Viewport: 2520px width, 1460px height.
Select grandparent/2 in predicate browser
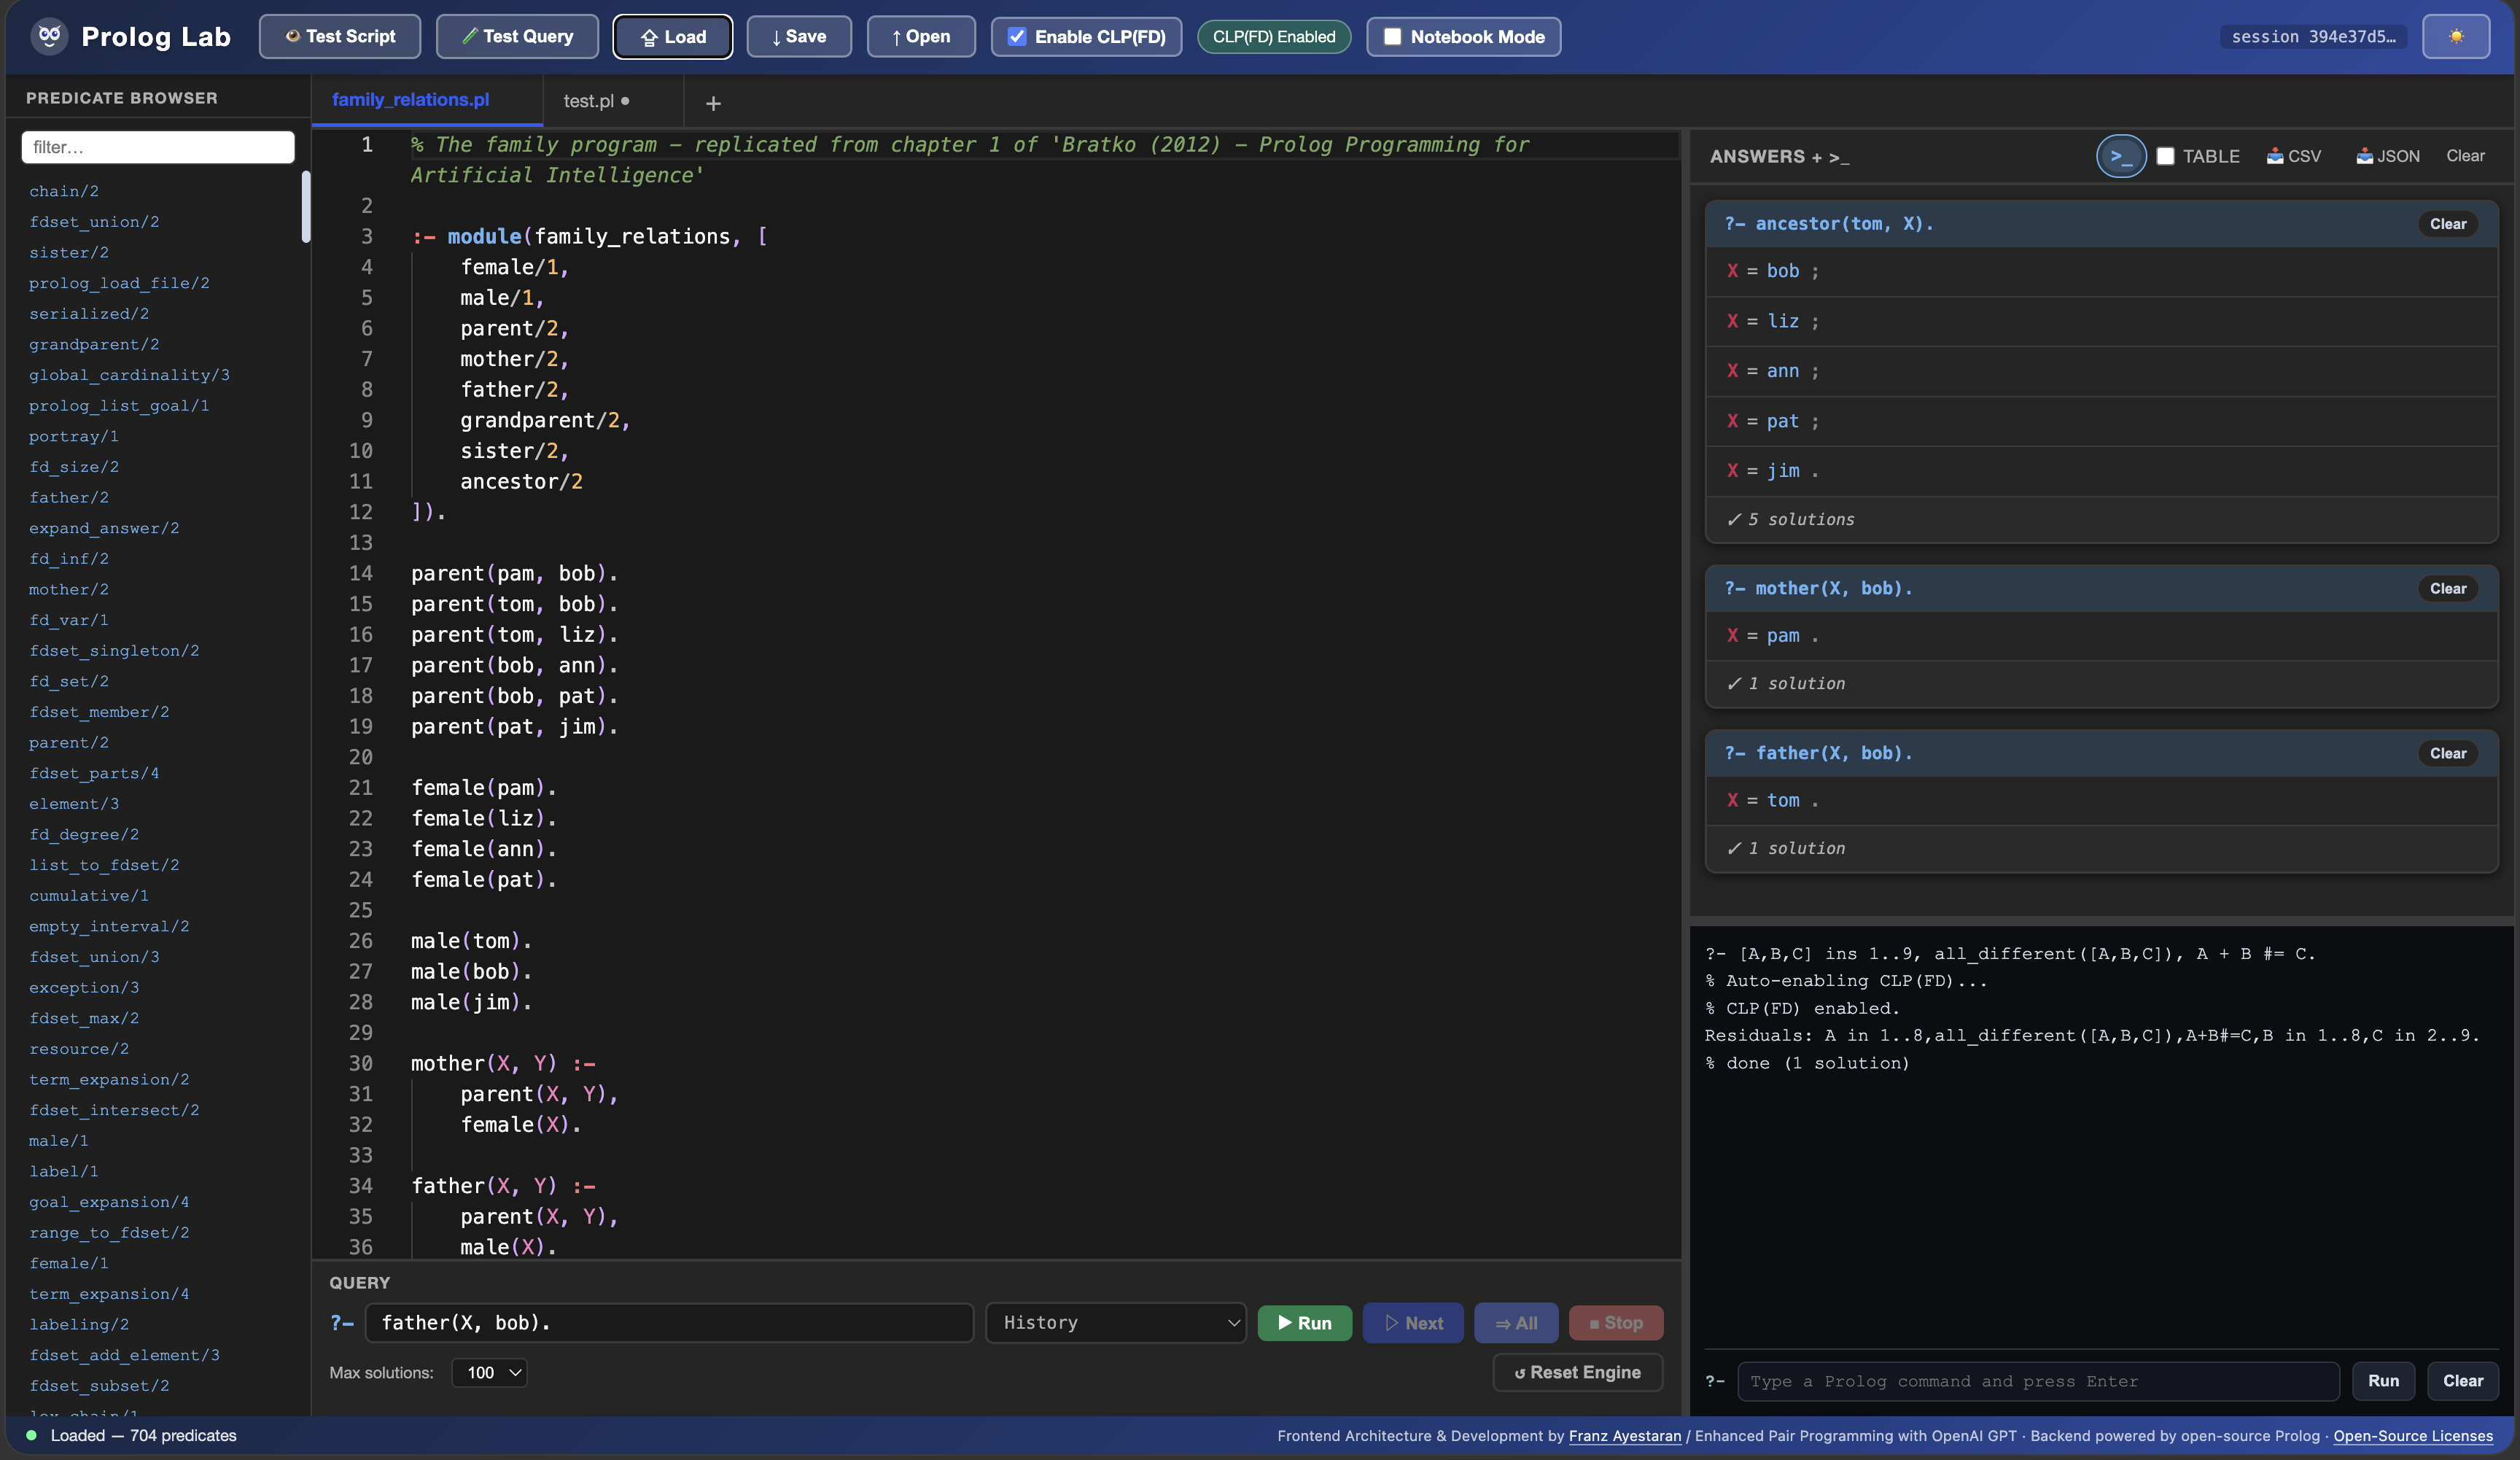tap(94, 344)
